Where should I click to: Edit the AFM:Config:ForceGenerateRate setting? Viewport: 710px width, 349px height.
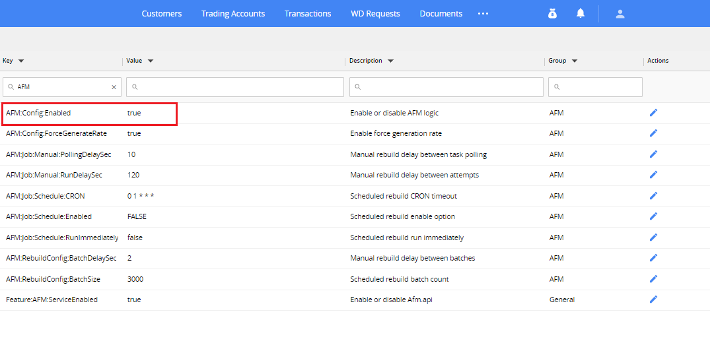point(653,133)
